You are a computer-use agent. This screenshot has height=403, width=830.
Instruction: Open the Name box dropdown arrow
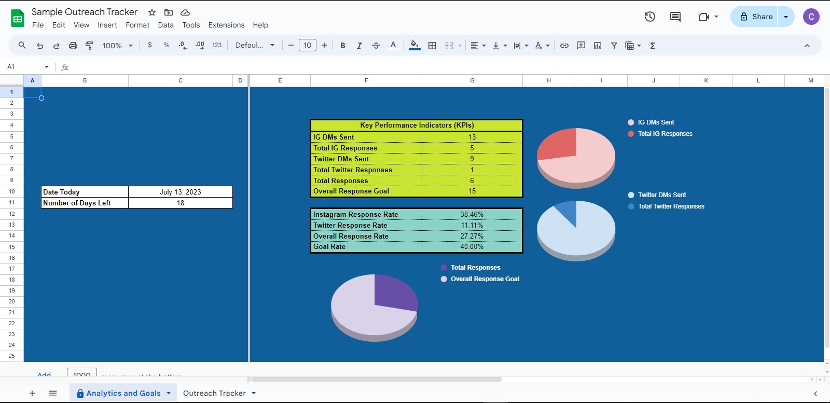pos(47,67)
